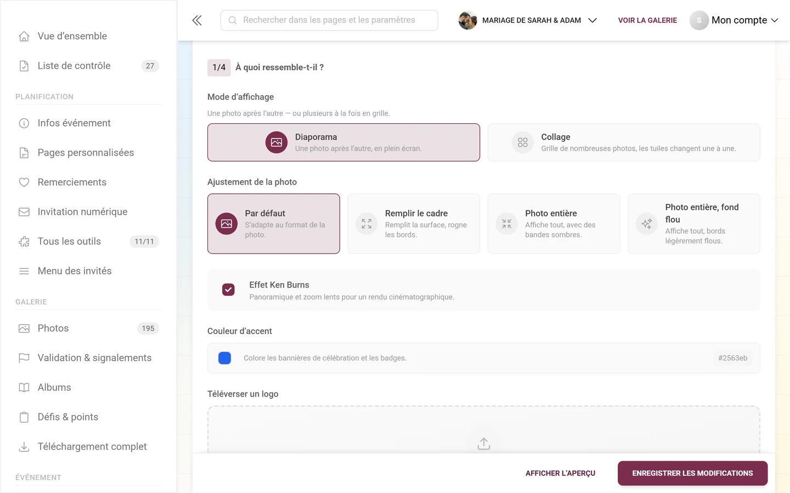Click the search magnifier icon
The height and width of the screenshot is (493, 790).
click(233, 20)
